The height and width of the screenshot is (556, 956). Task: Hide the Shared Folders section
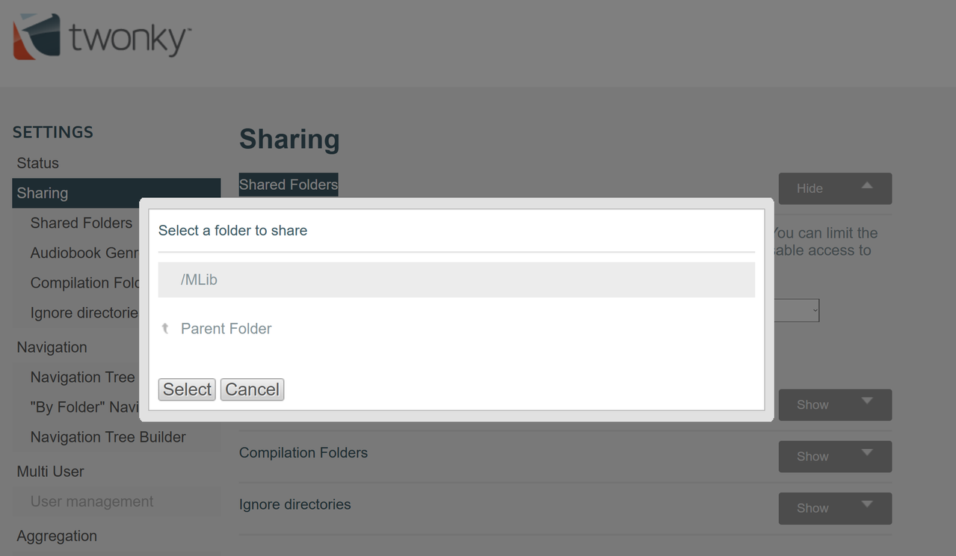(835, 188)
